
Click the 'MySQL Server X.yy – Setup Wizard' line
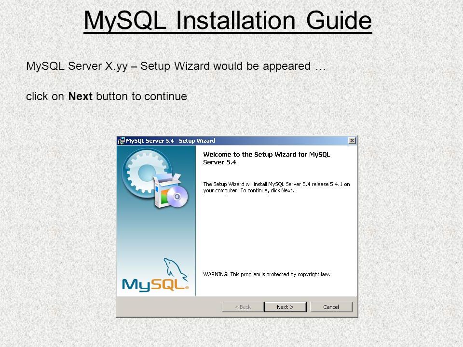pos(176,66)
